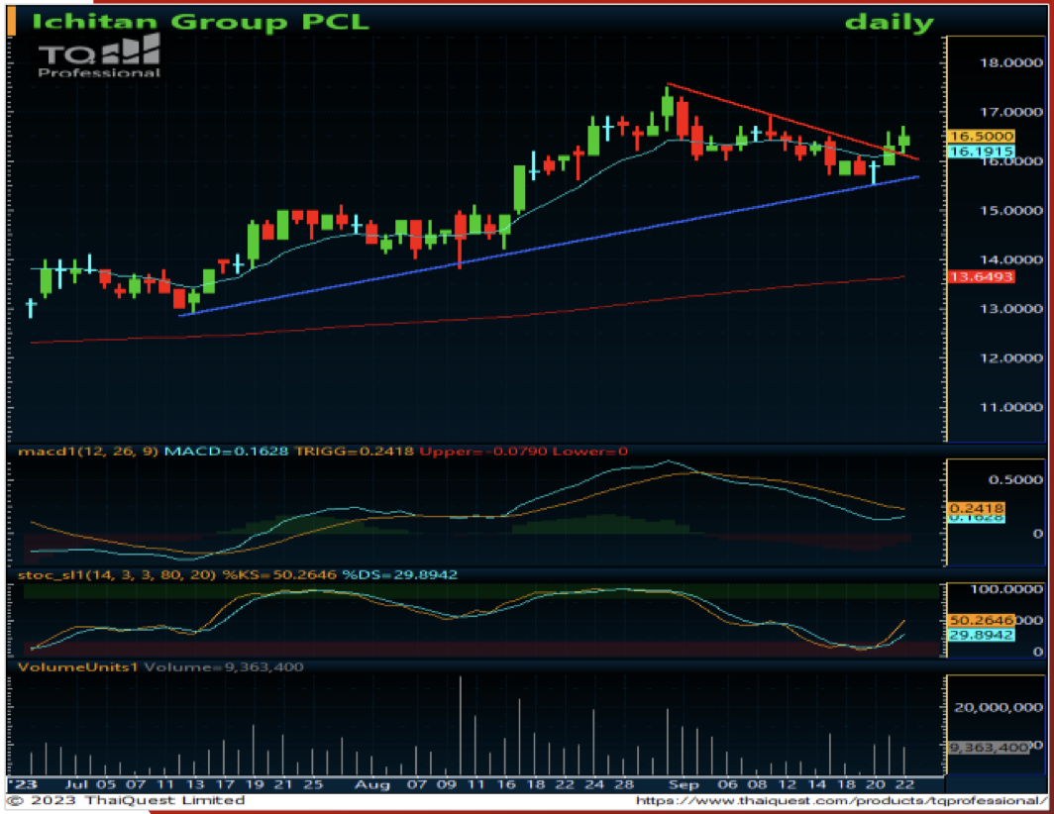Click the '22' date label at axis end
Viewport: 1054px width, 814px height.
point(904,784)
